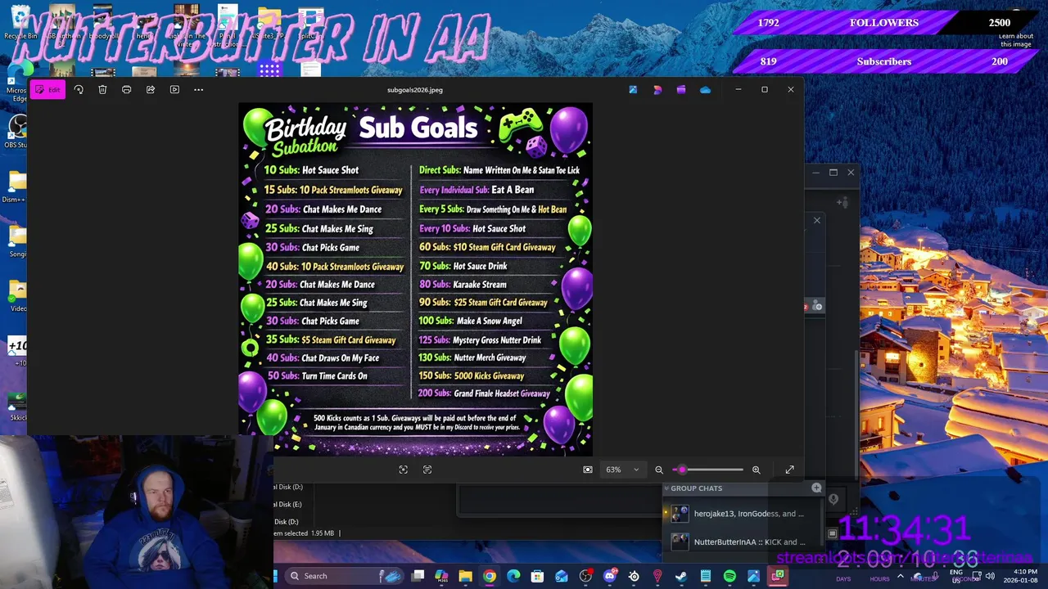
Task: Share the image via the share icon
Action: pyautogui.click(x=151, y=89)
